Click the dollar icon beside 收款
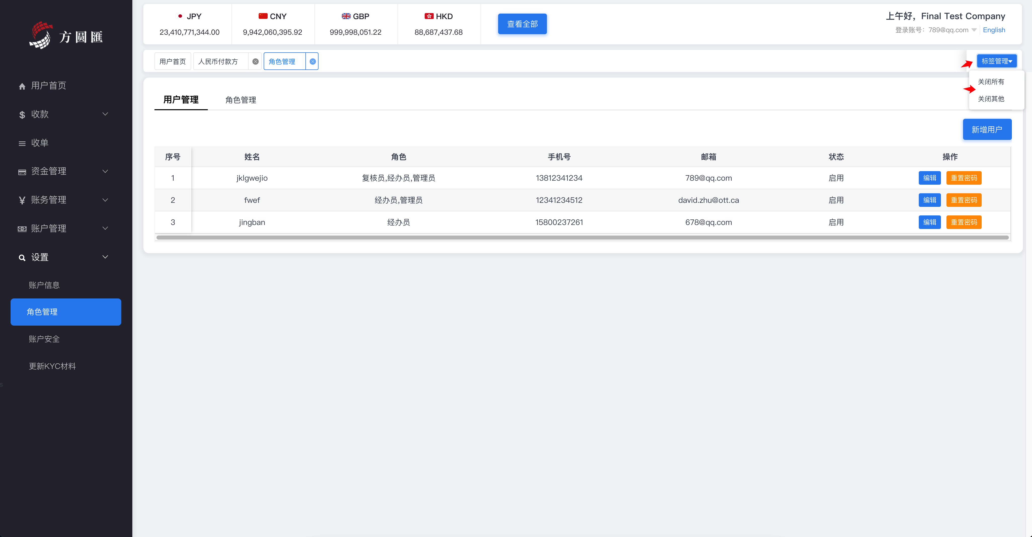The height and width of the screenshot is (537, 1032). point(22,114)
